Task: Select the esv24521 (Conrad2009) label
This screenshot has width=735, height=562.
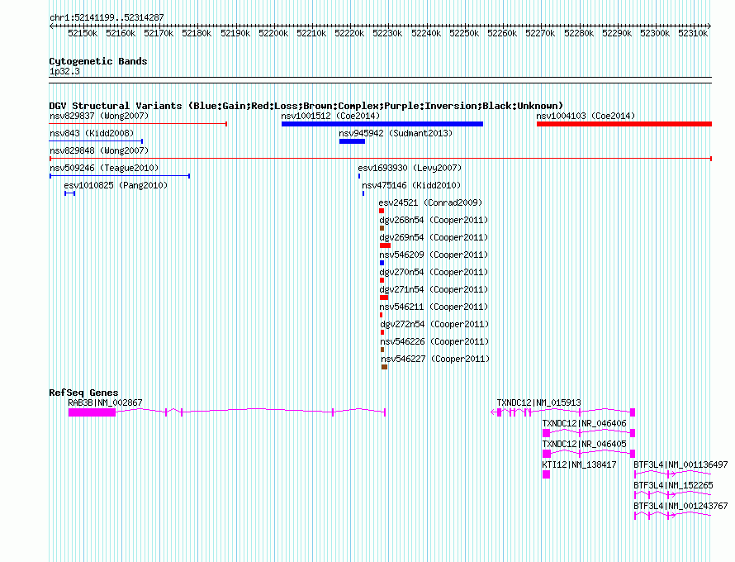Action: click(430, 202)
